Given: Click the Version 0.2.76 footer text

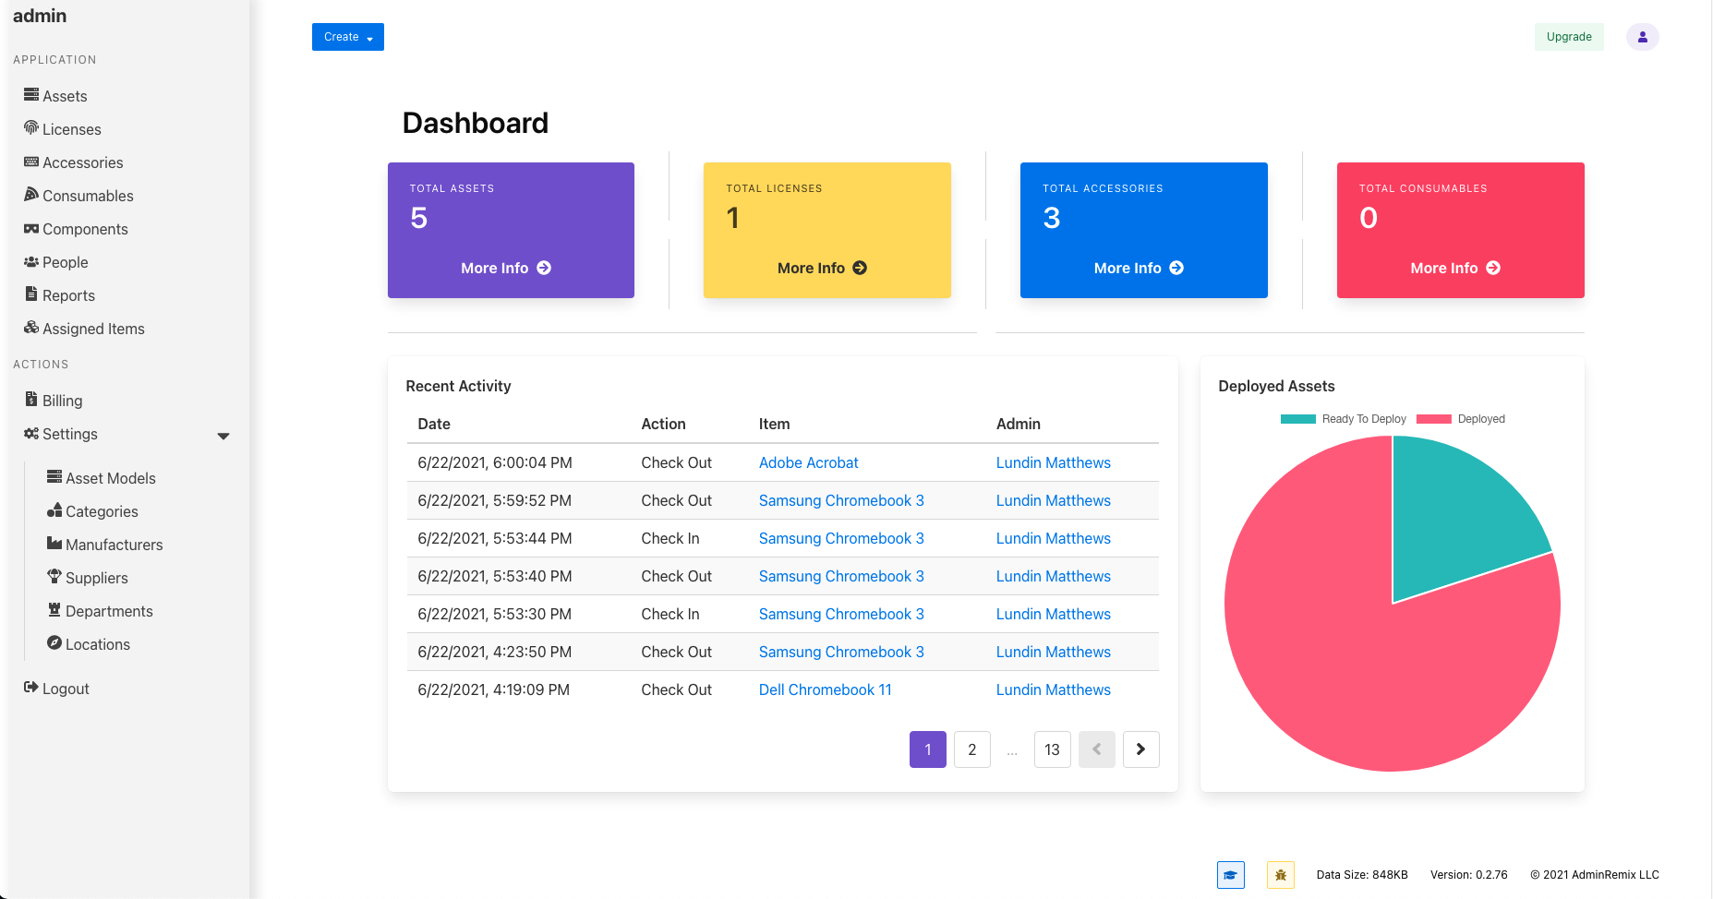Looking at the screenshot, I should coord(1469,875).
